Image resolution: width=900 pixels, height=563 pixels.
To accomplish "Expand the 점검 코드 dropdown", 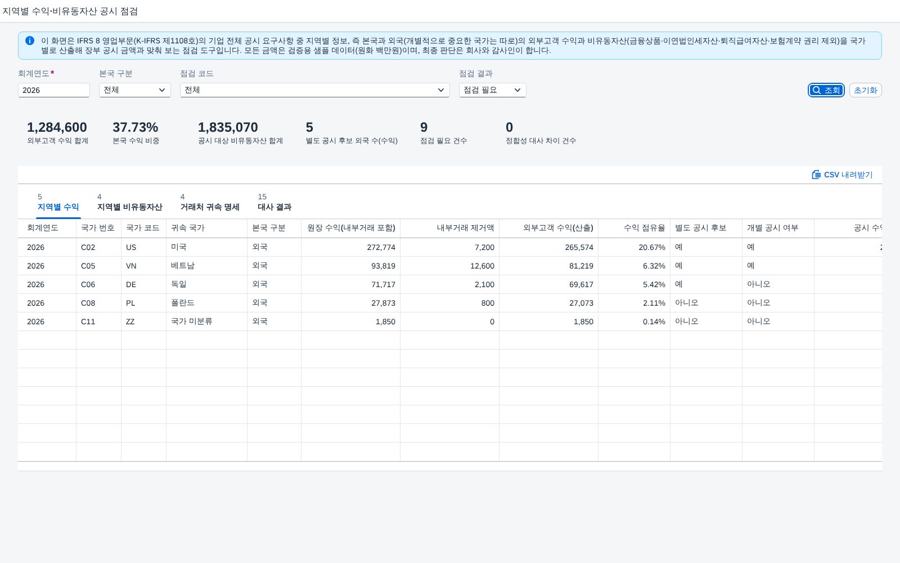I will coord(315,90).
